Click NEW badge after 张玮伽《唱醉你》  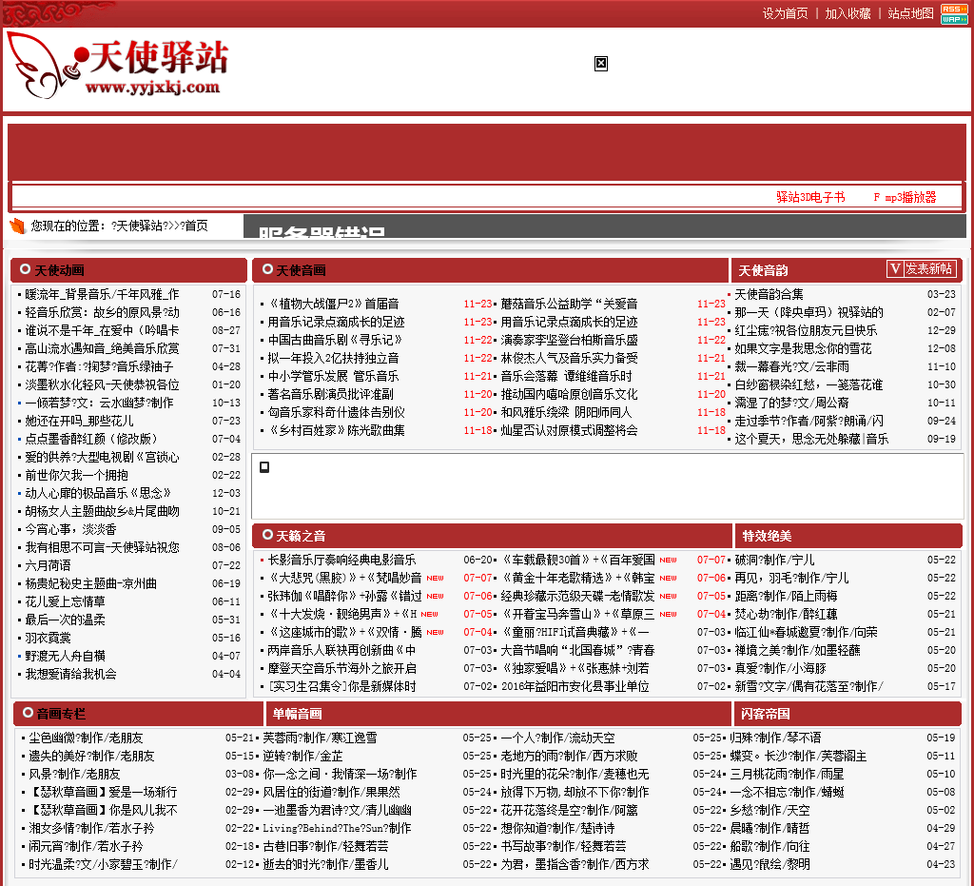[x=435, y=596]
